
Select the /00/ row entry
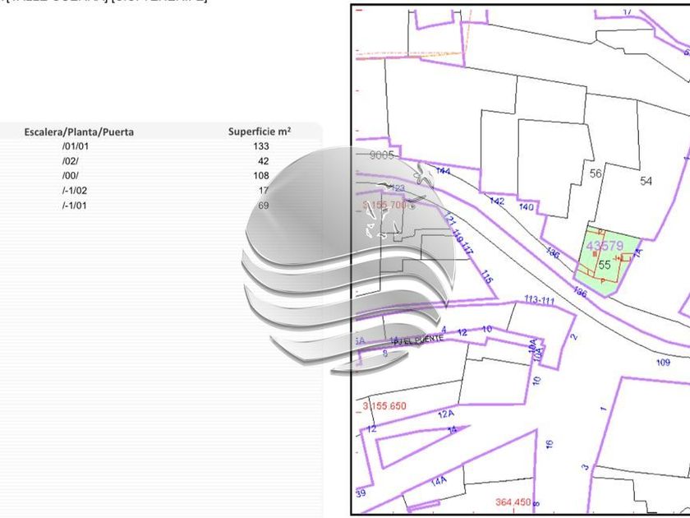(71, 176)
